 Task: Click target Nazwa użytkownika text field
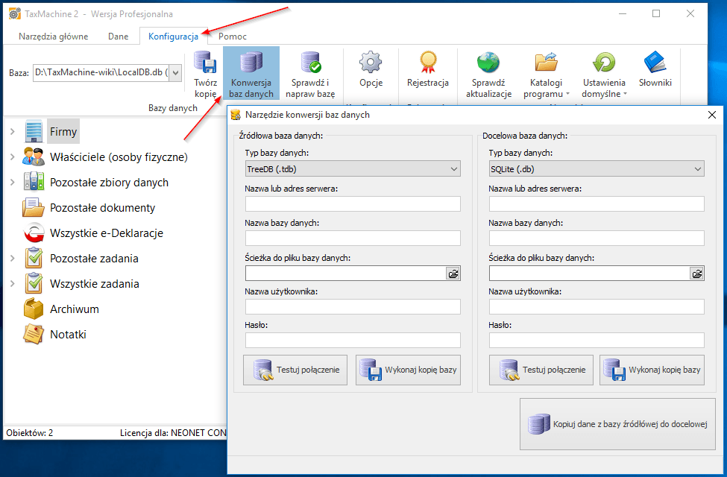point(597,306)
